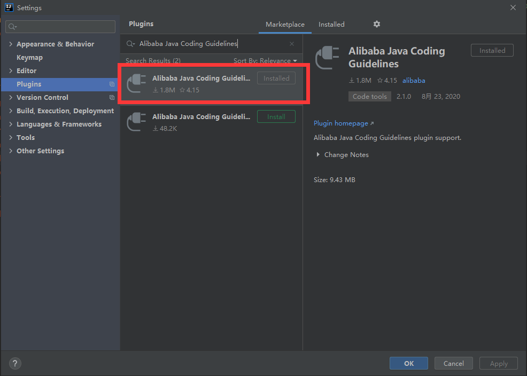Expand Other Settings node
Screen dimensions: 527x376
[11, 151]
